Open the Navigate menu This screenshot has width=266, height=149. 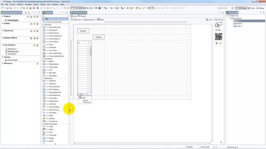pos(28,5)
